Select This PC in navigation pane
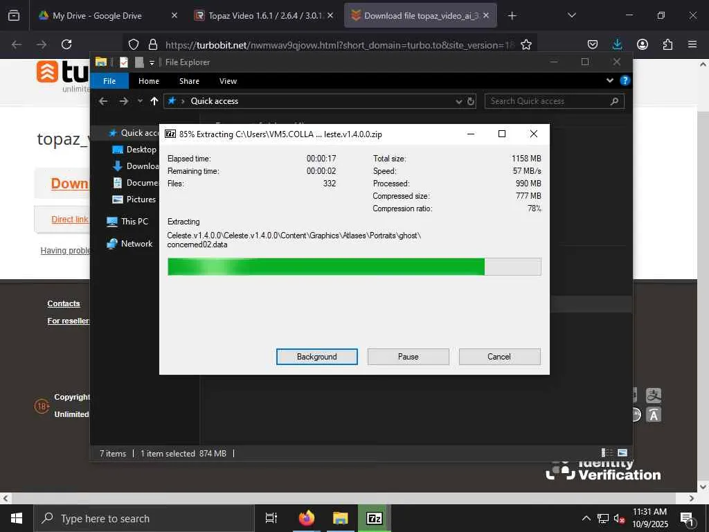 127,221
